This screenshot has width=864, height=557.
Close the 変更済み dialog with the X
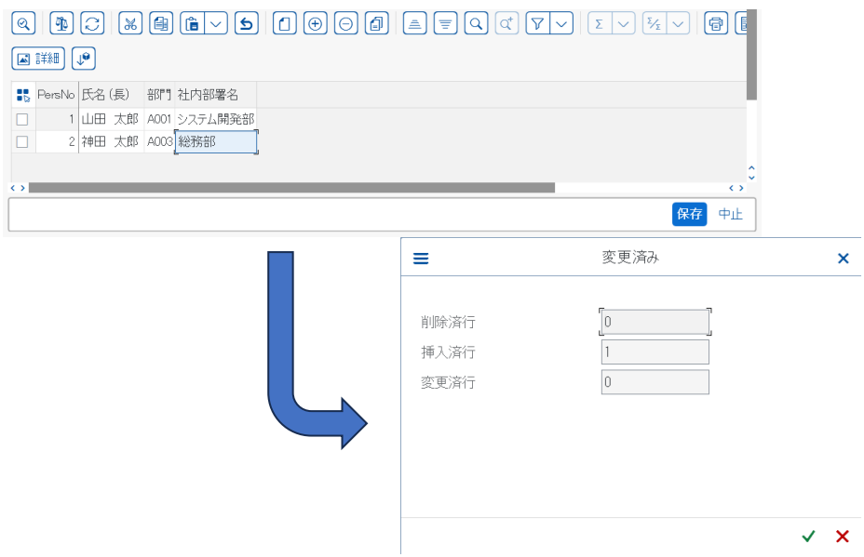844,259
